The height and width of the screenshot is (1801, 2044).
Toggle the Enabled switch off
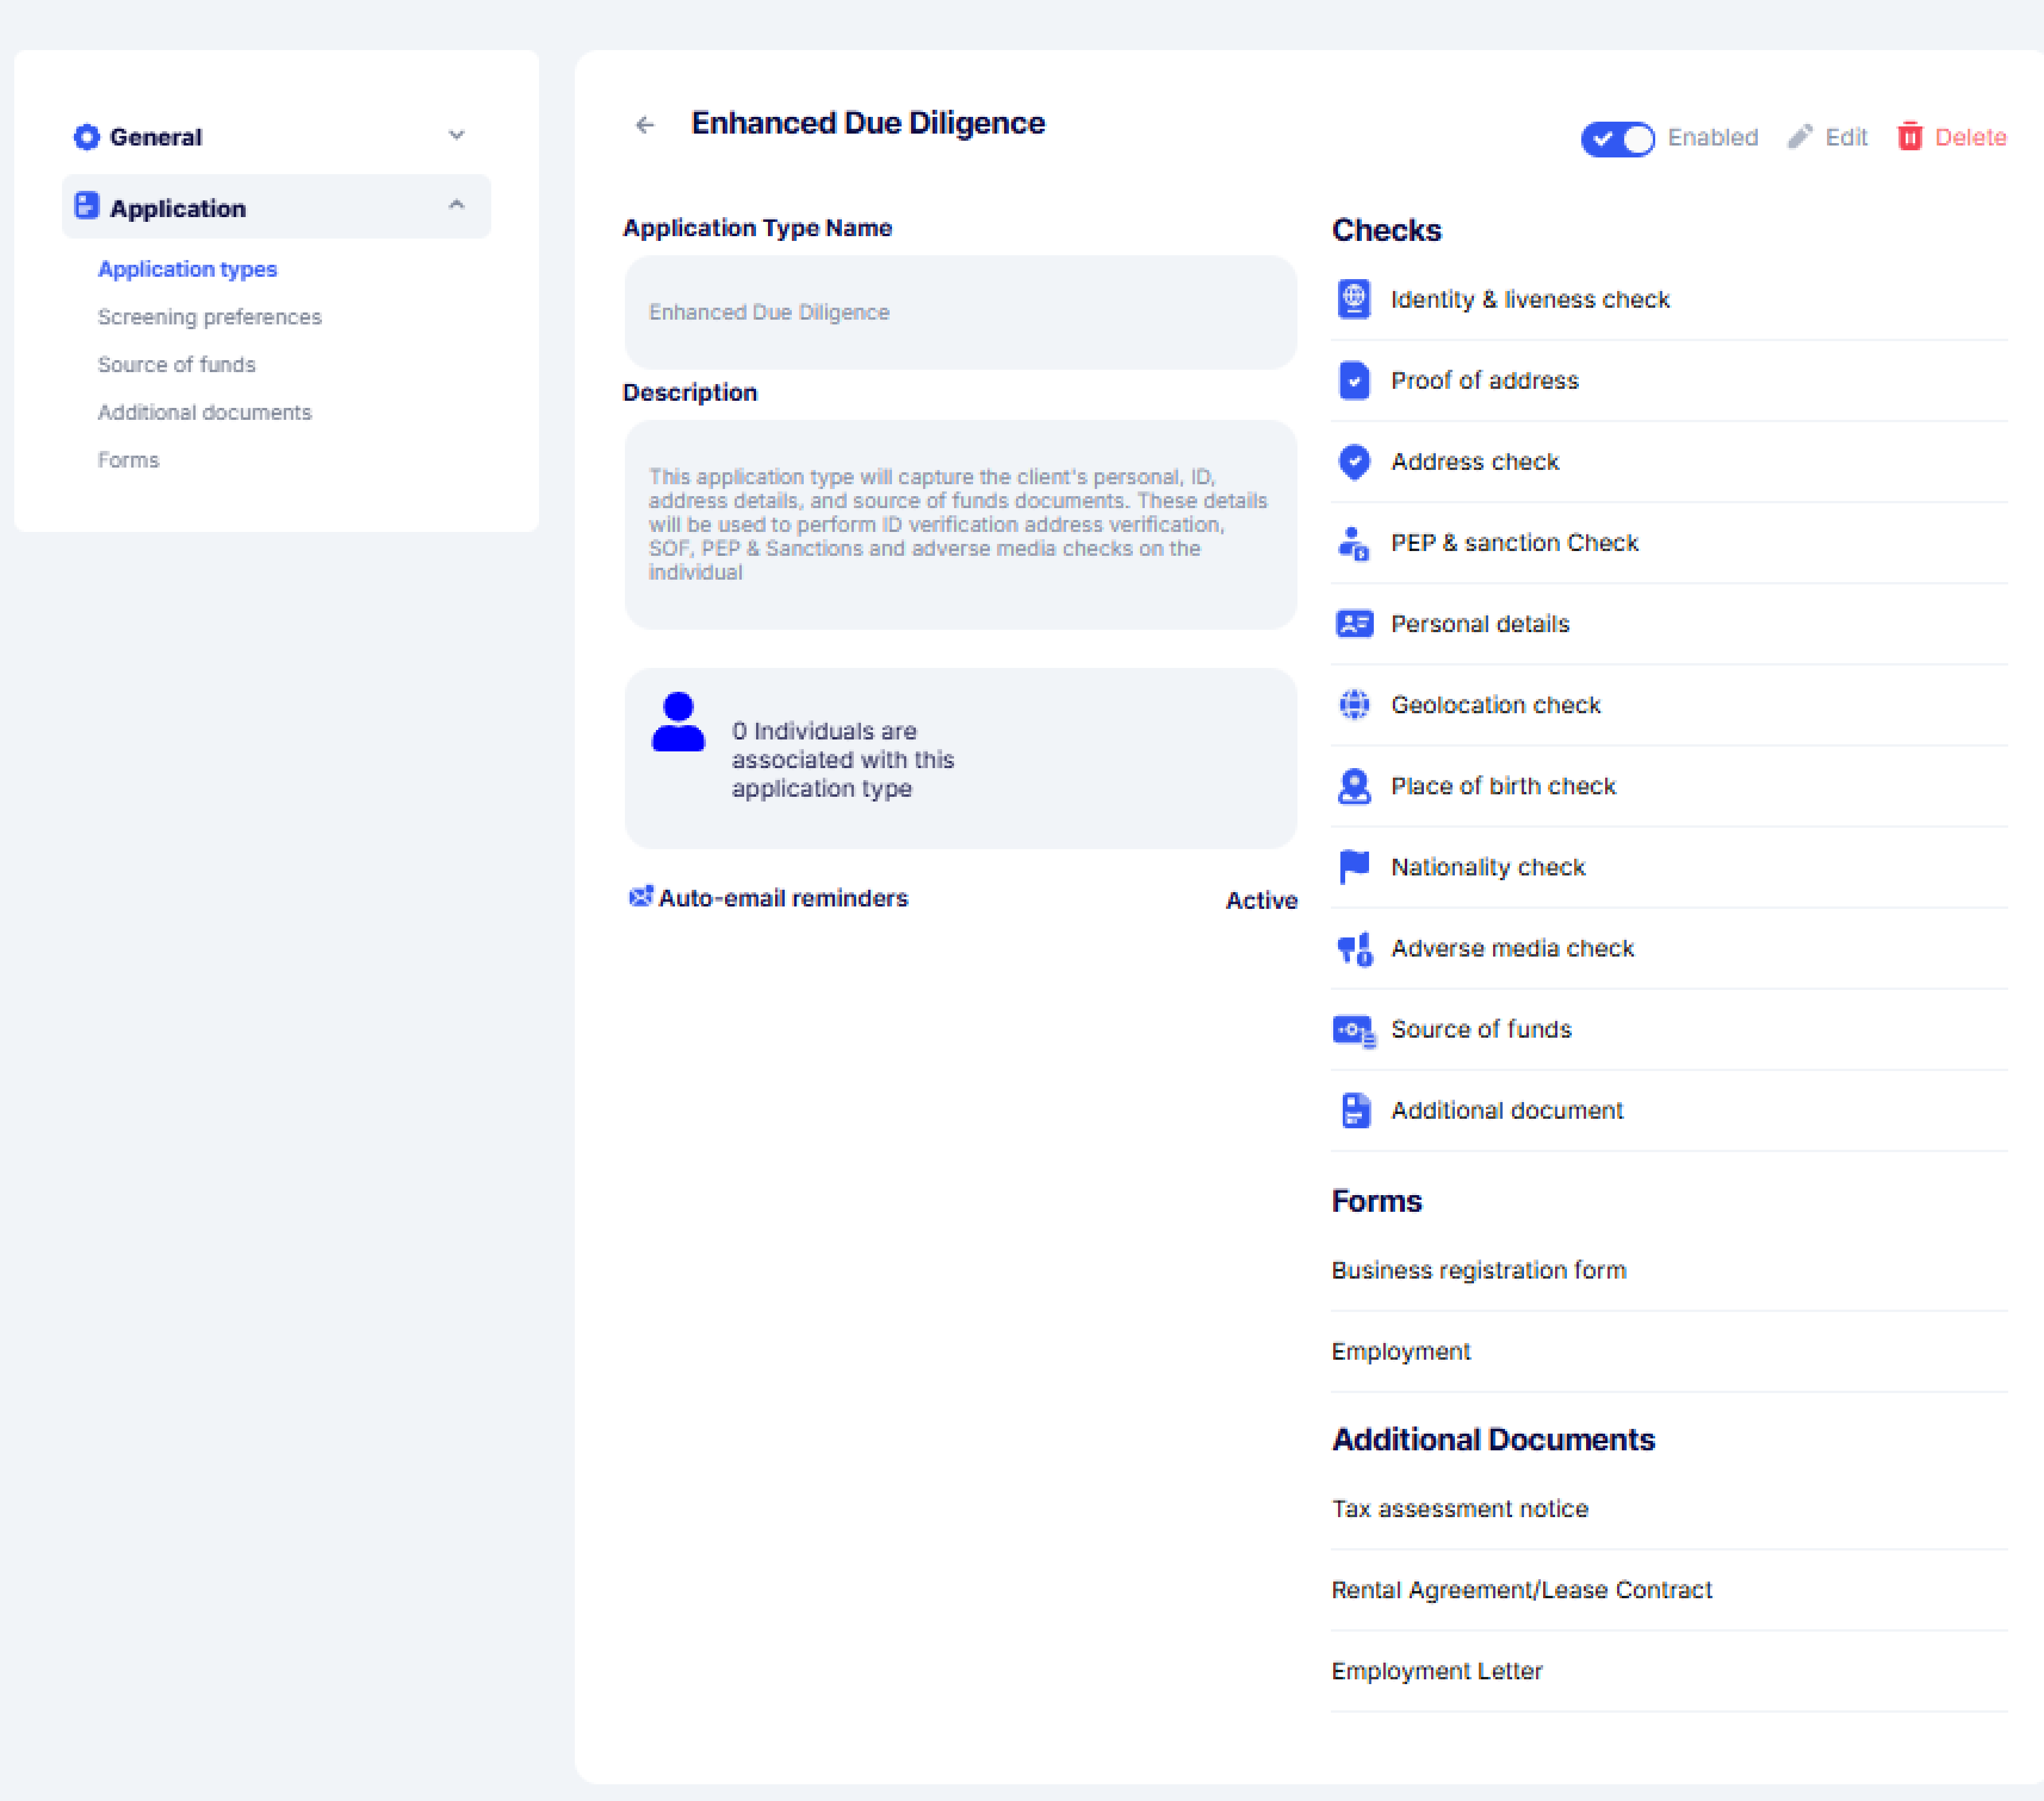pos(1617,139)
